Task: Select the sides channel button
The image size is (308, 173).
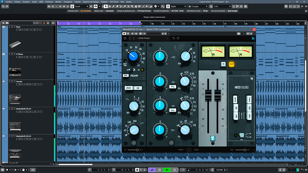Action: pos(249,116)
